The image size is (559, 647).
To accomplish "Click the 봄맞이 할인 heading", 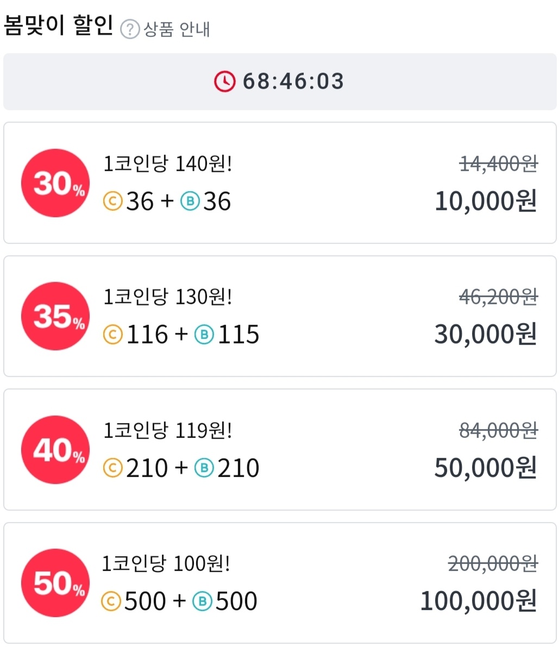I will [x=58, y=26].
